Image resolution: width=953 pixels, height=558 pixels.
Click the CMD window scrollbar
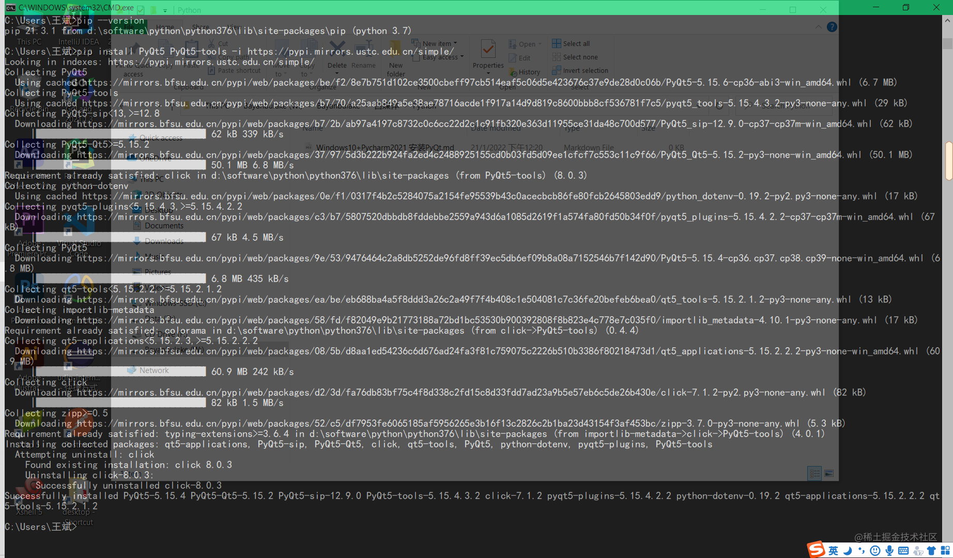click(x=948, y=160)
